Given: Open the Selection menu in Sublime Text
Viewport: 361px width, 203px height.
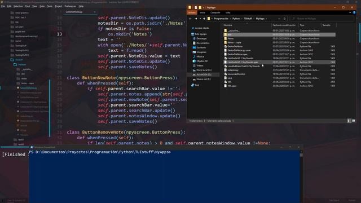Looking at the screenshot, I should click(x=18, y=6).
